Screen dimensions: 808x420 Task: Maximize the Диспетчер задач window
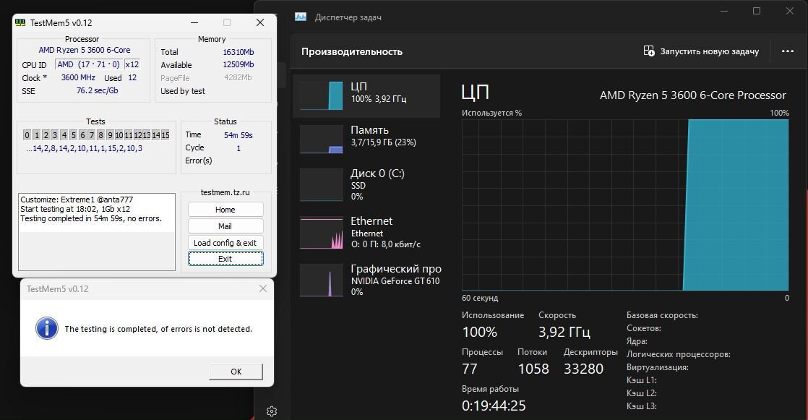pyautogui.click(x=757, y=11)
